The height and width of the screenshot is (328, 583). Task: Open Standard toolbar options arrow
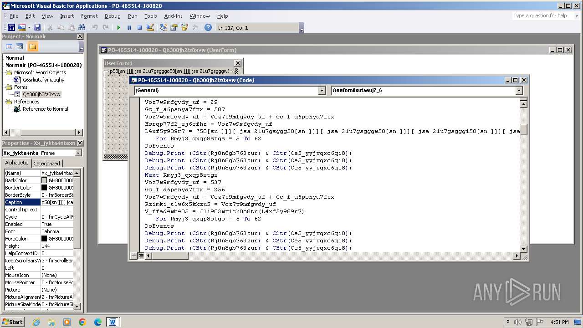click(302, 28)
